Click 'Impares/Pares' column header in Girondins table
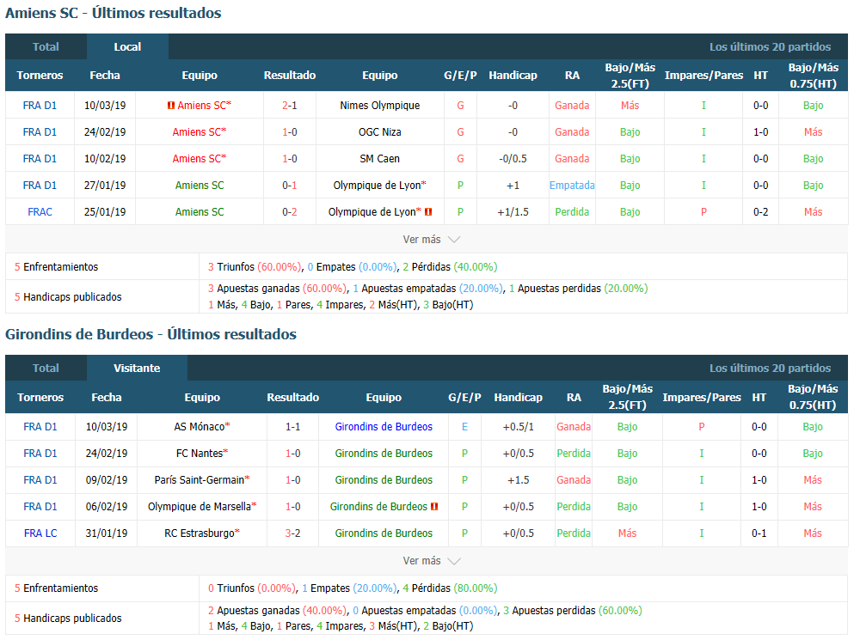Image resolution: width=854 pixels, height=640 pixels. (x=702, y=397)
